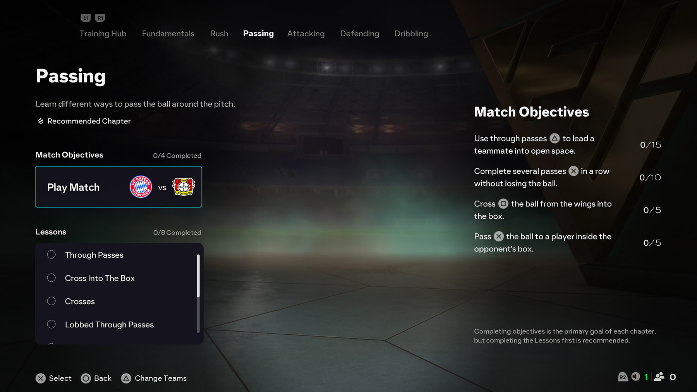Switch to the Attacking tab
Screen dimensions: 697x392
click(x=306, y=34)
